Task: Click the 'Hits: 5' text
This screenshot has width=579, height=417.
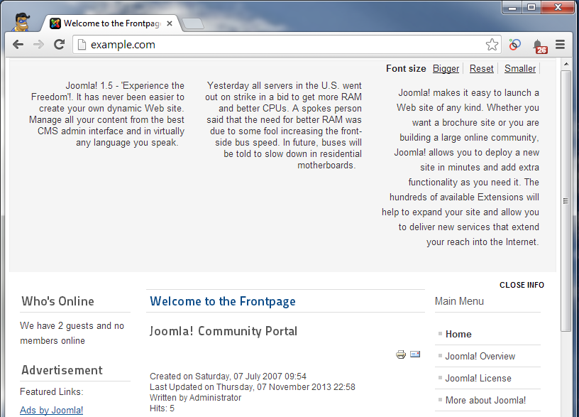Action: [x=162, y=408]
